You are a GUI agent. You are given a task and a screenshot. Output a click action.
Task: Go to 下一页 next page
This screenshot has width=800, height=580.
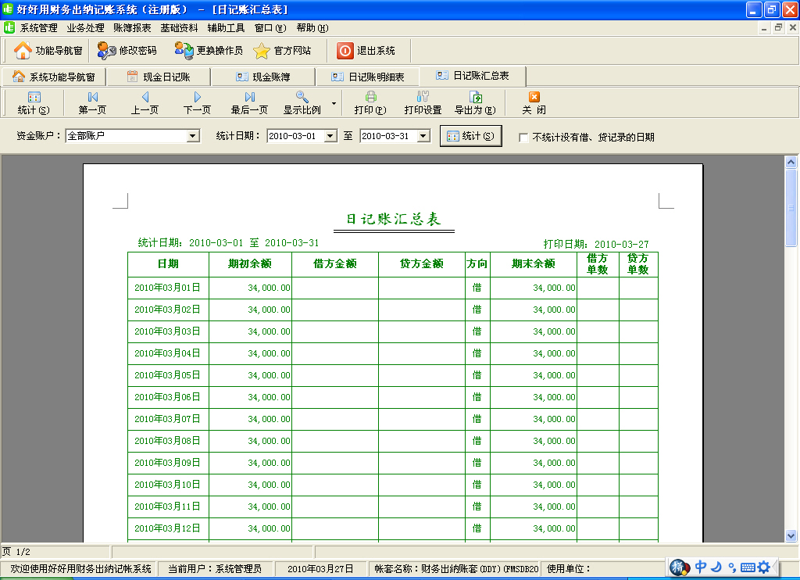[x=197, y=98]
